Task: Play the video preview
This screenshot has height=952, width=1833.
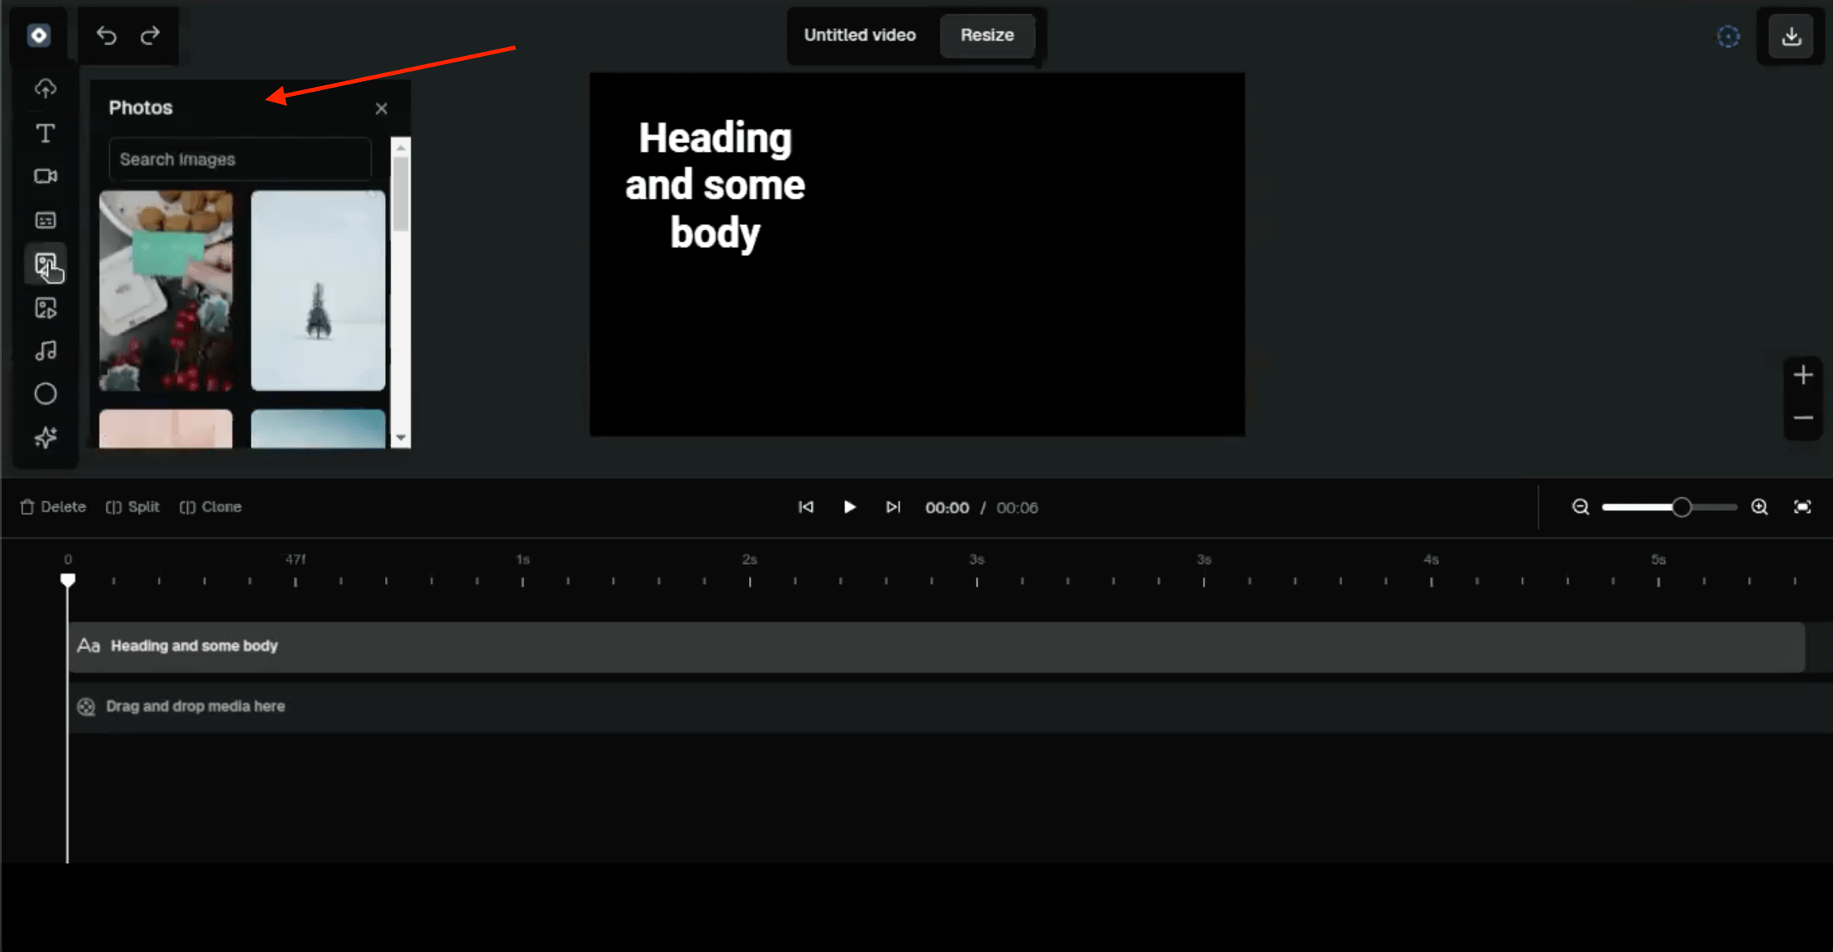Action: coord(849,507)
